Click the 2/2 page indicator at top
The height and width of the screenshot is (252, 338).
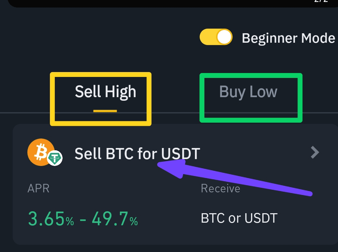[x=322, y=1]
